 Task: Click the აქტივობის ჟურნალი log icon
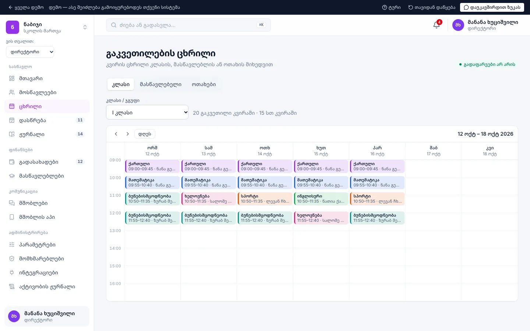point(12,286)
